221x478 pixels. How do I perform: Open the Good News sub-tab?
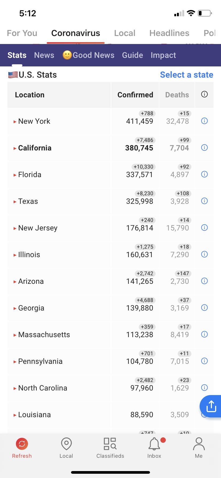(x=88, y=55)
